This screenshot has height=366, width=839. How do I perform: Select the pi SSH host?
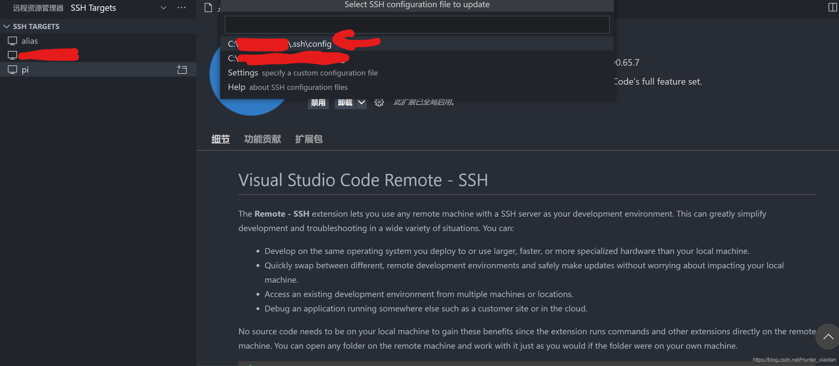tap(98, 69)
